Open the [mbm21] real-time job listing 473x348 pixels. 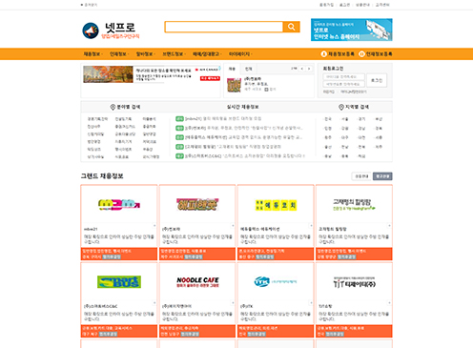(x=223, y=119)
